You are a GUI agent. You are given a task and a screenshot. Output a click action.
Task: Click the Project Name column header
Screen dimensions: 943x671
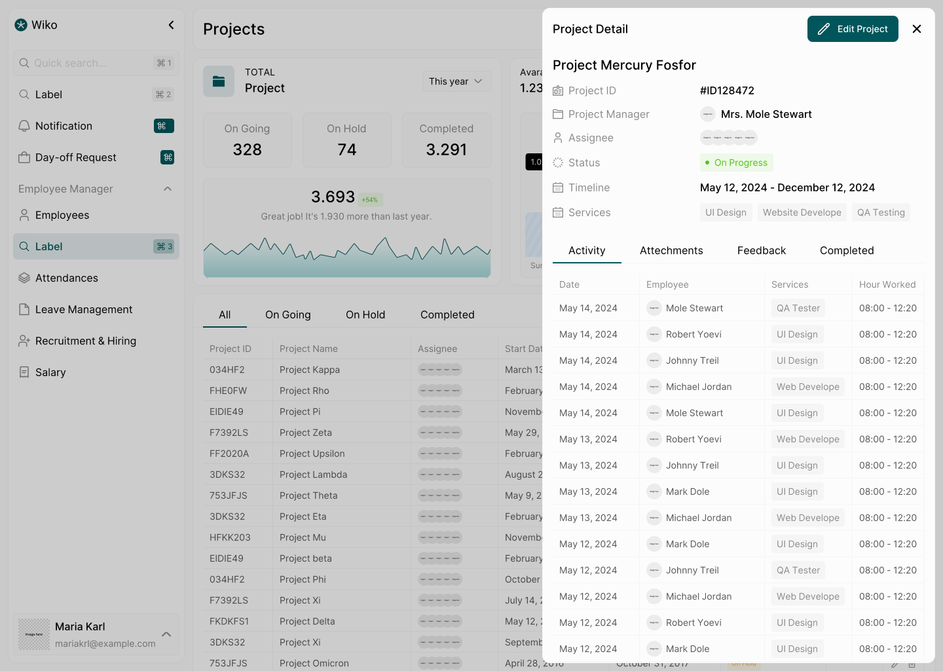pyautogui.click(x=308, y=349)
